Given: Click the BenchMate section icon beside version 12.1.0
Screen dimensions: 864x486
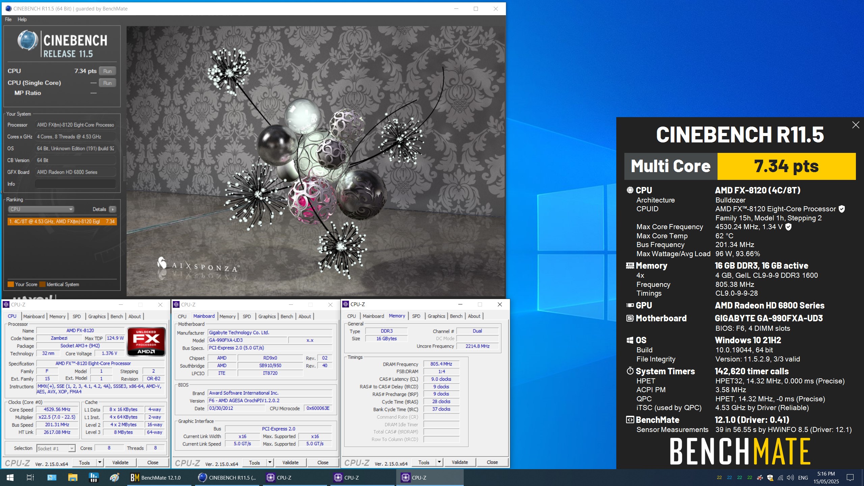Looking at the screenshot, I should point(630,420).
